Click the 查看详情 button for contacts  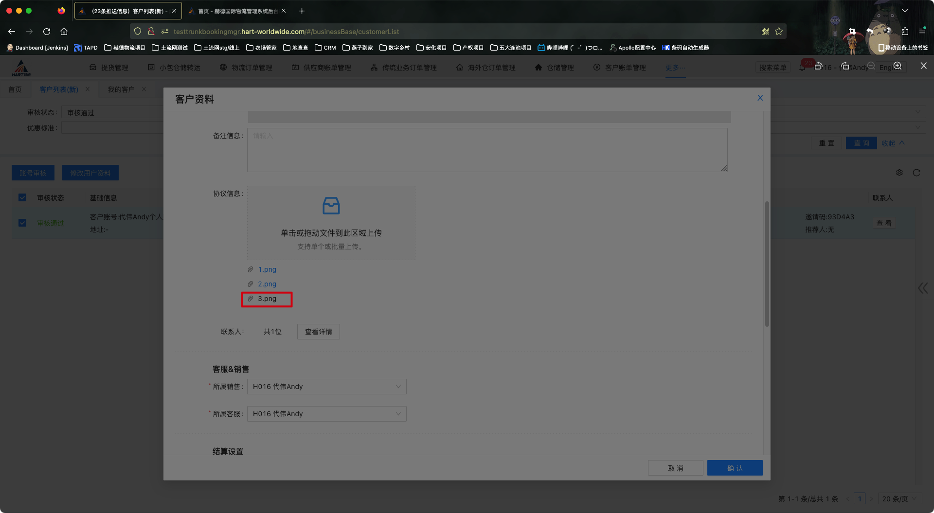pos(318,332)
